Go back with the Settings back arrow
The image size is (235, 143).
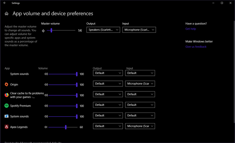click(5, 3)
